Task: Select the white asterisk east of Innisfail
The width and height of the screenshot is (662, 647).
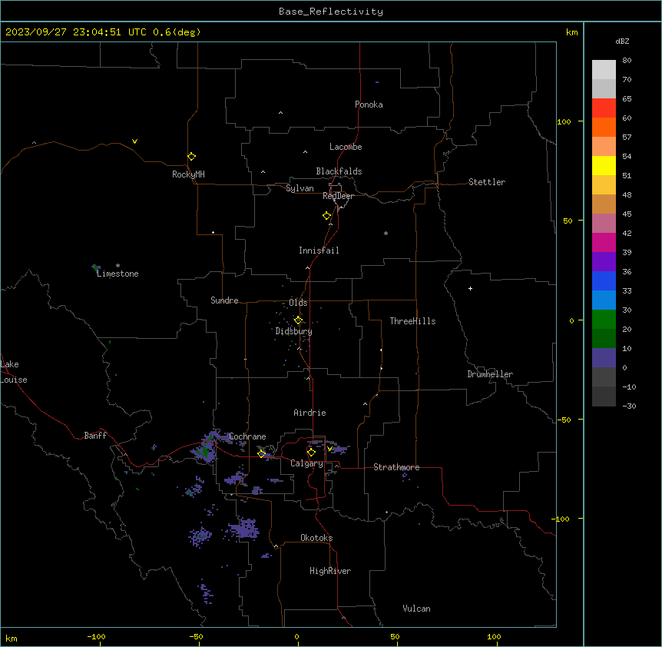Action: tap(386, 233)
